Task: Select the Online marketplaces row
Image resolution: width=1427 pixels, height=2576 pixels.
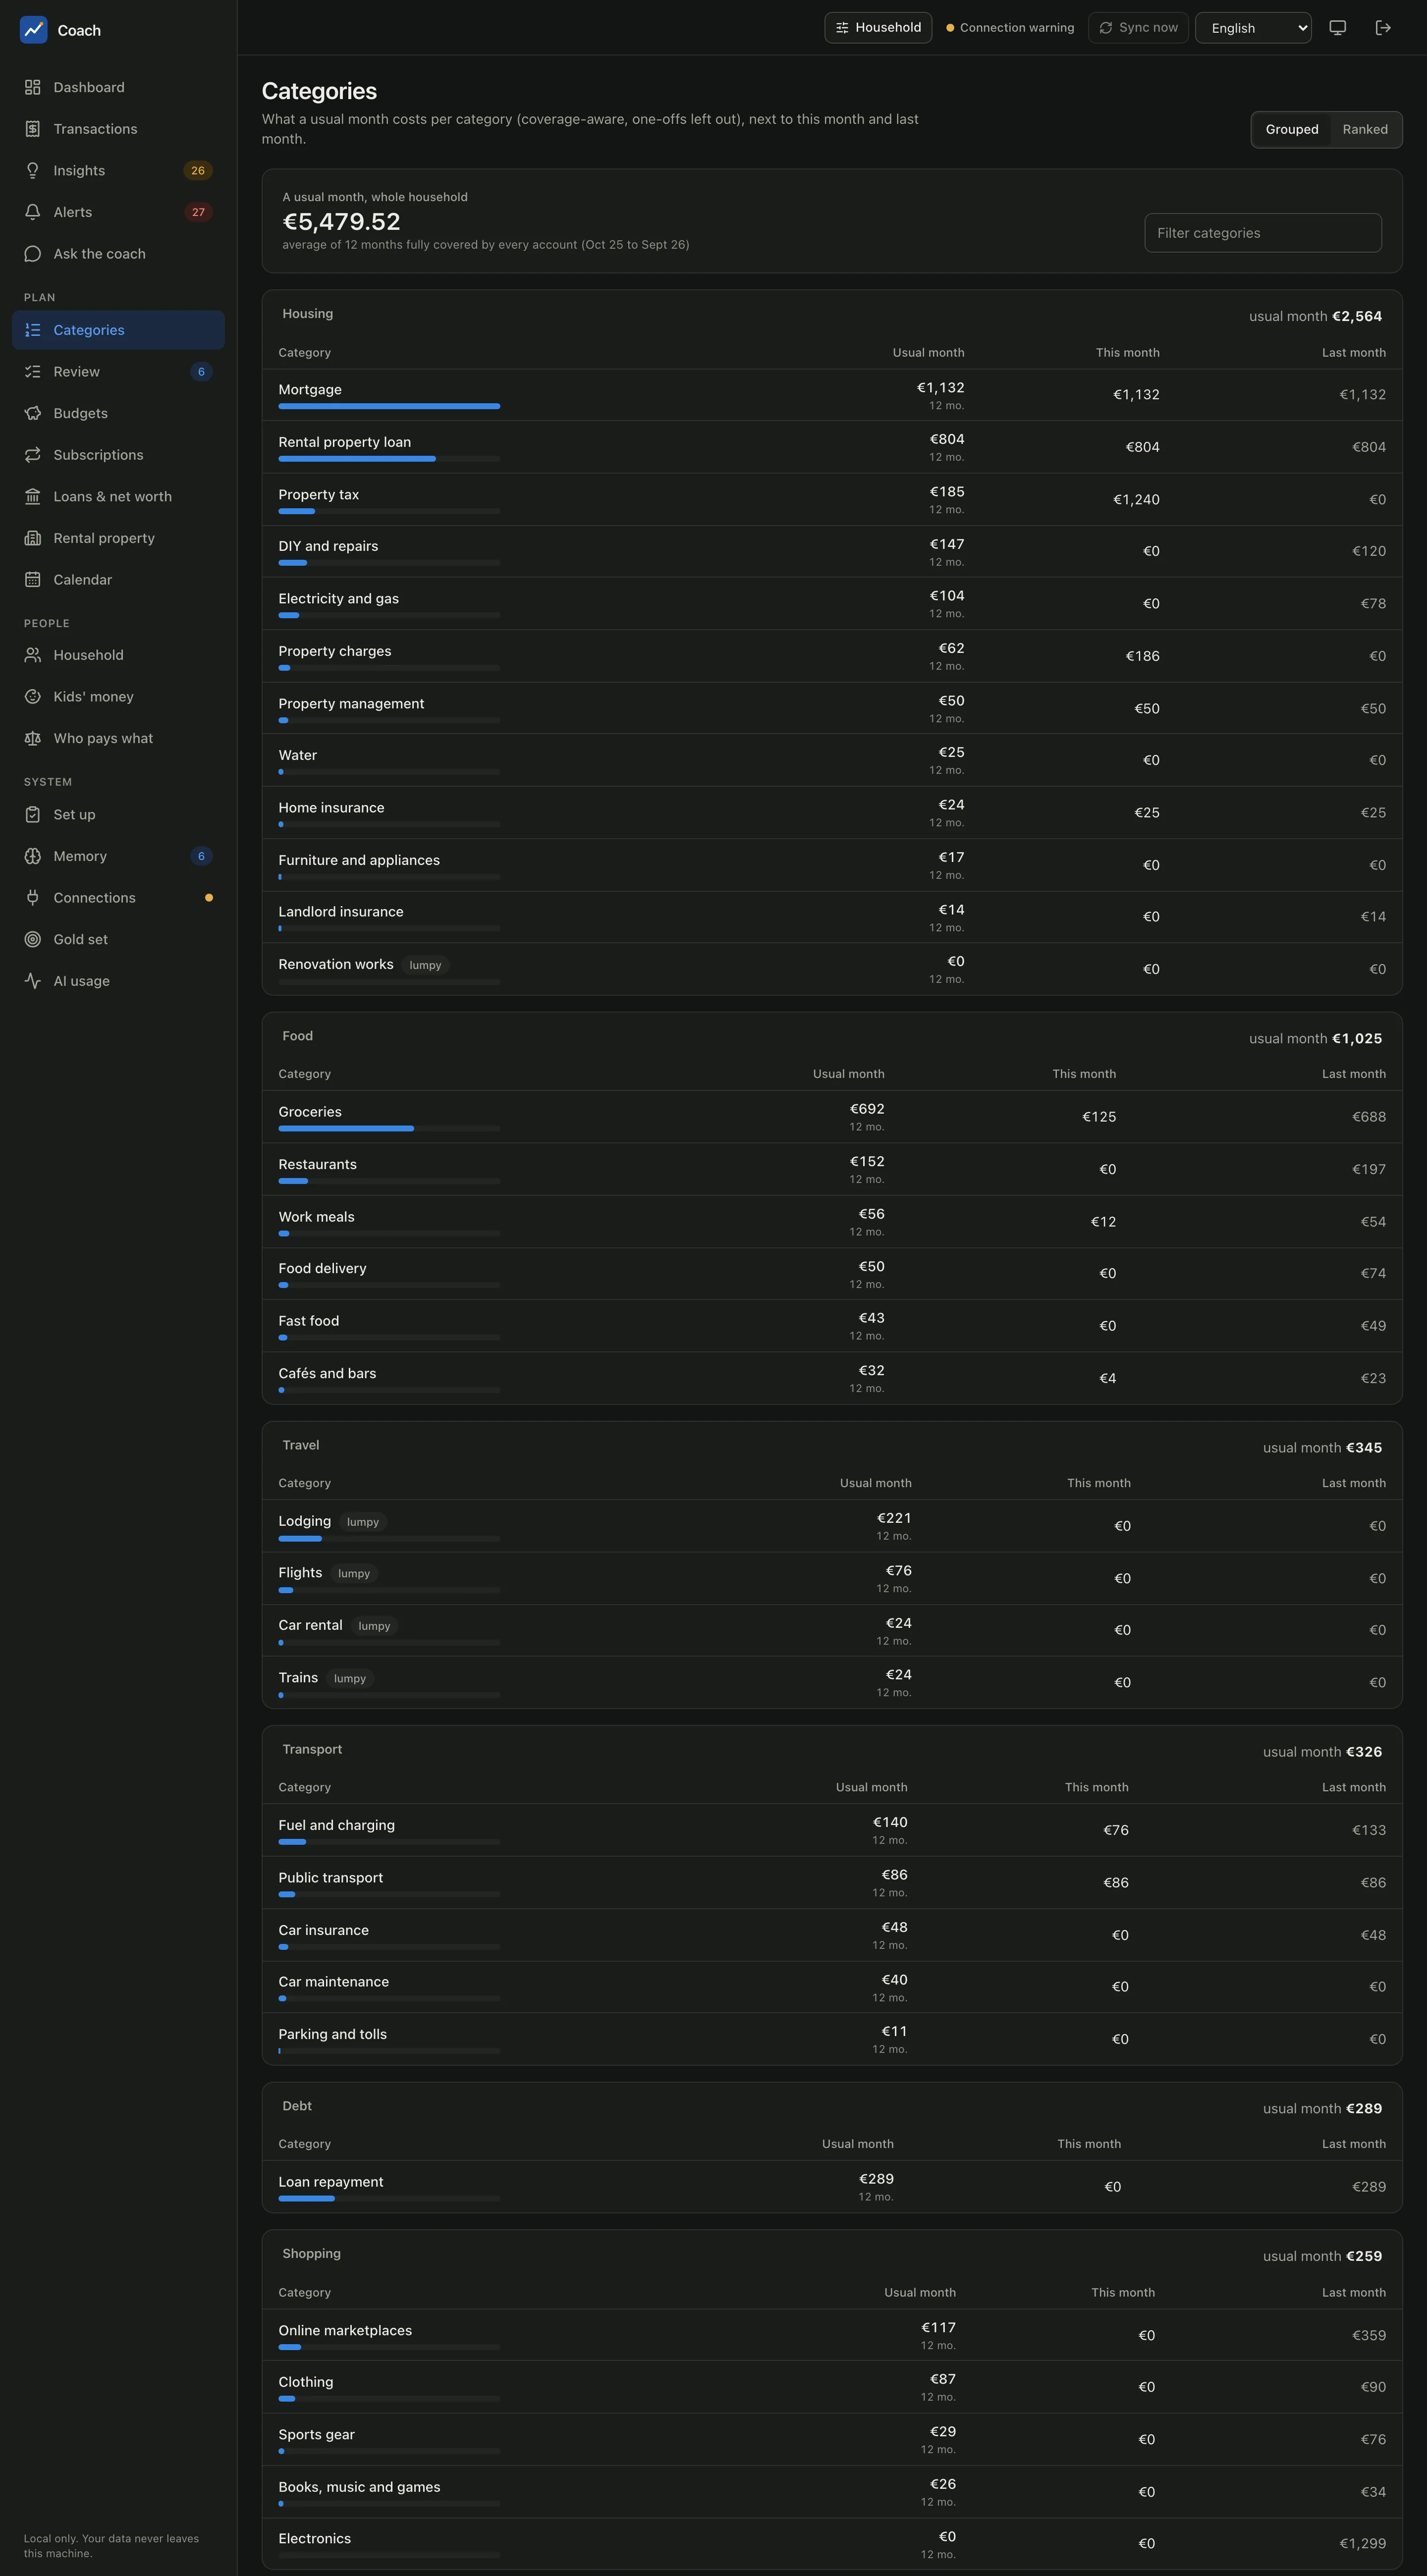Action: (x=832, y=2336)
